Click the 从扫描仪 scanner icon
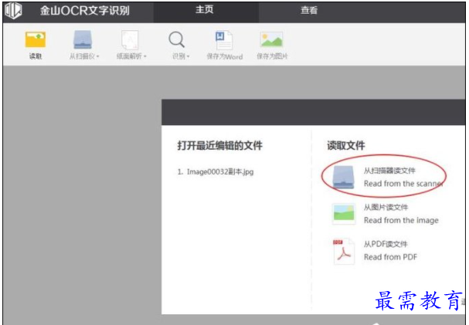This screenshot has width=469, height=325. pos(83,39)
